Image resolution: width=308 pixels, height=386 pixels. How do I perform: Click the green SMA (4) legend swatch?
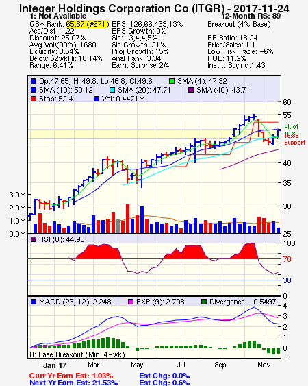172,81
